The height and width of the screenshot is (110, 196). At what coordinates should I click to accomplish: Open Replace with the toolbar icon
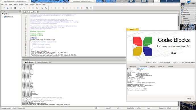click(46, 8)
